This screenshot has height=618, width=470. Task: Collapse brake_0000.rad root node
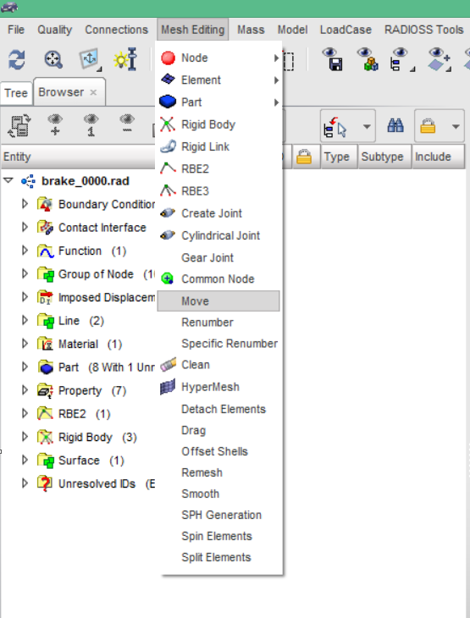click(8, 181)
